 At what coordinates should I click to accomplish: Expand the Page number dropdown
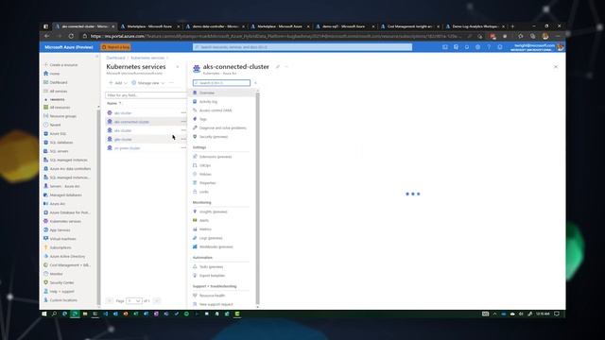coord(134,300)
